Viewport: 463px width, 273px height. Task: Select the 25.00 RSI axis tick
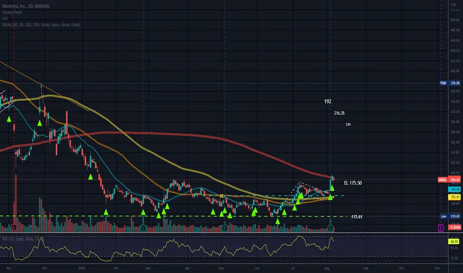(454, 258)
